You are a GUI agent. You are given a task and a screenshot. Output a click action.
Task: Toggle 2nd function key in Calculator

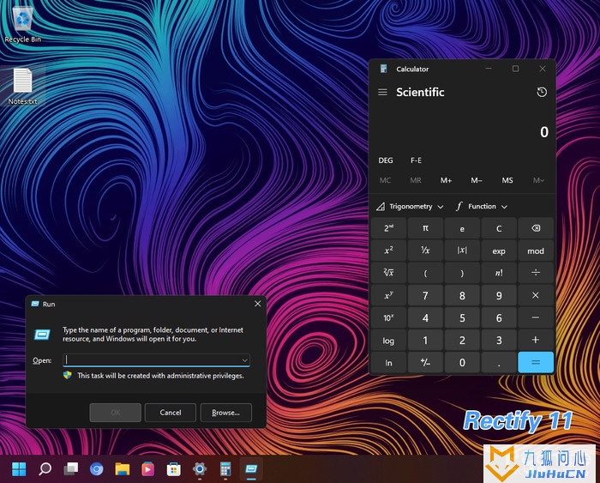[x=388, y=228]
